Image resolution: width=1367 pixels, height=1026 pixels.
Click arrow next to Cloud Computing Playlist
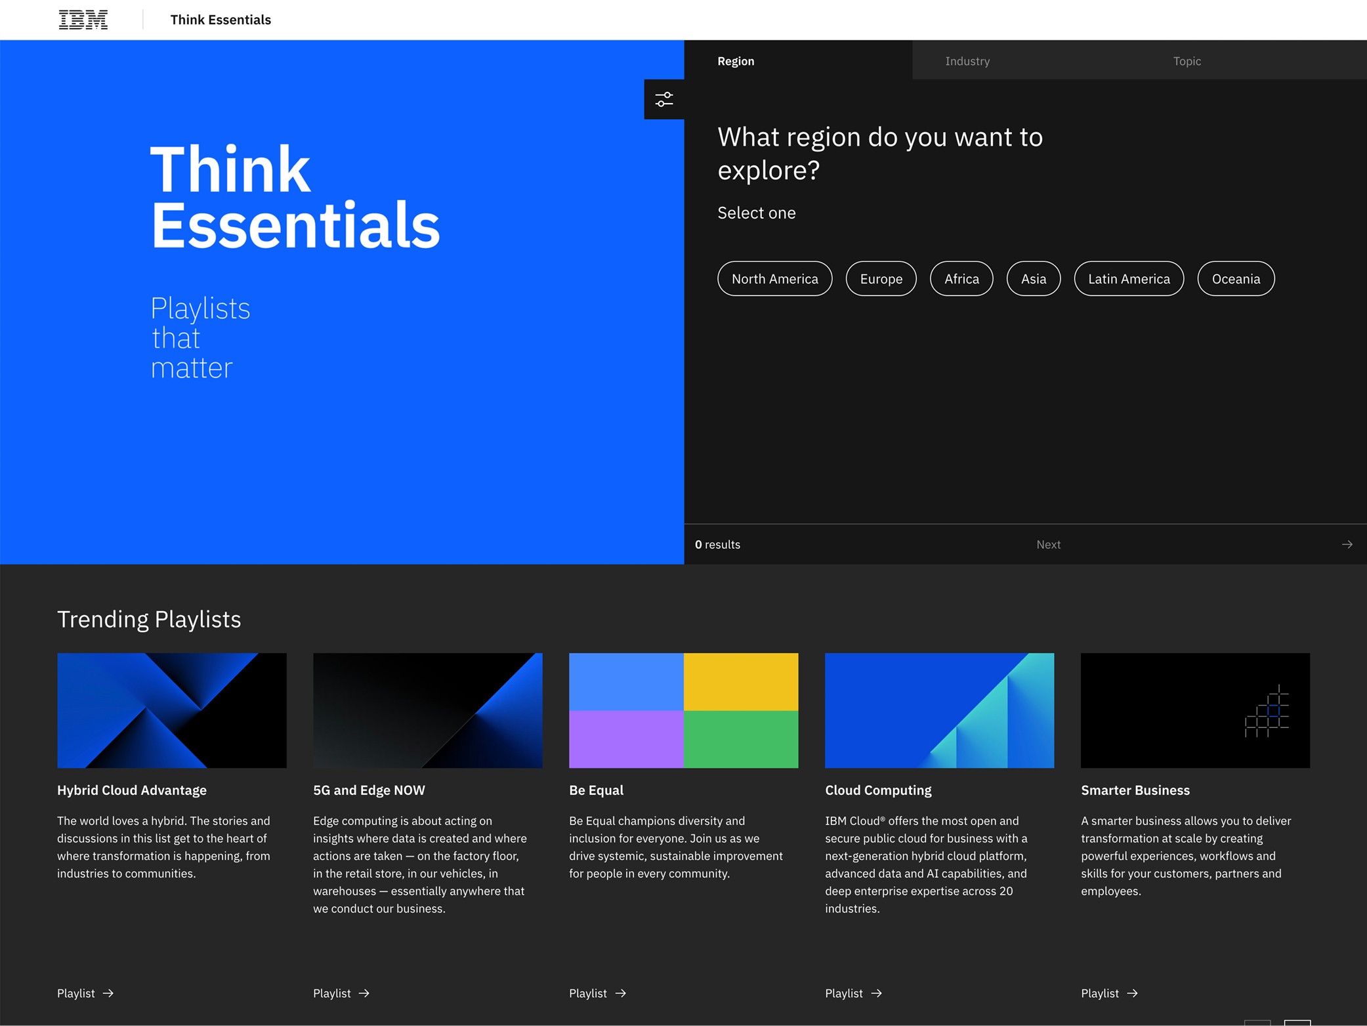(877, 993)
